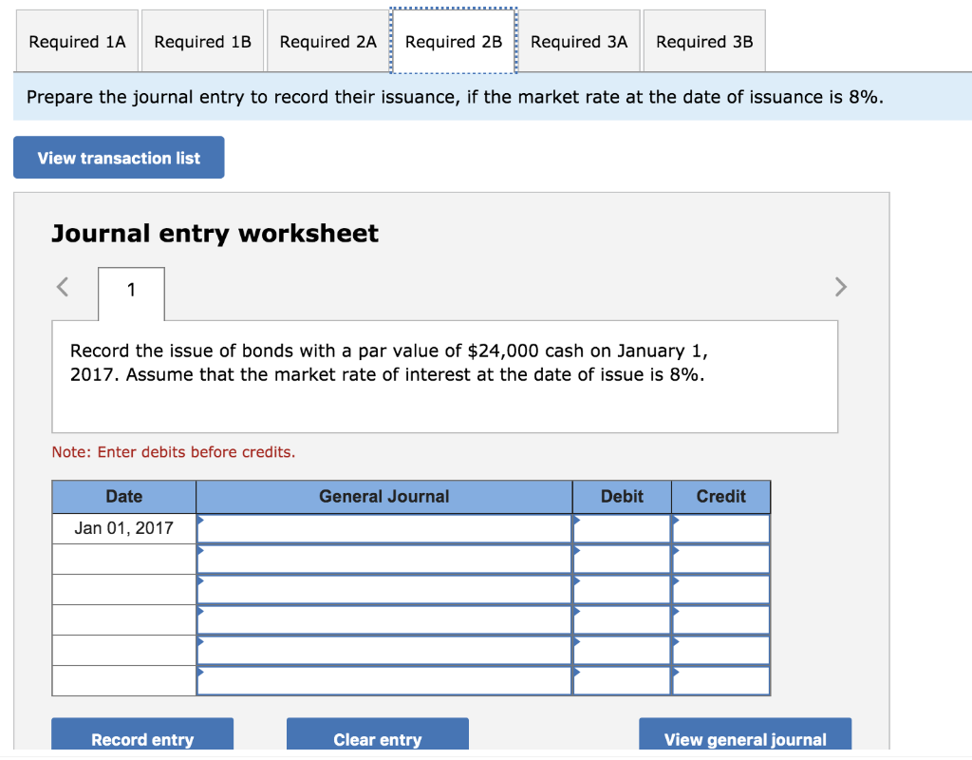The height and width of the screenshot is (760, 972).
Task: Click the Credit column header
Action: pyautogui.click(x=721, y=496)
